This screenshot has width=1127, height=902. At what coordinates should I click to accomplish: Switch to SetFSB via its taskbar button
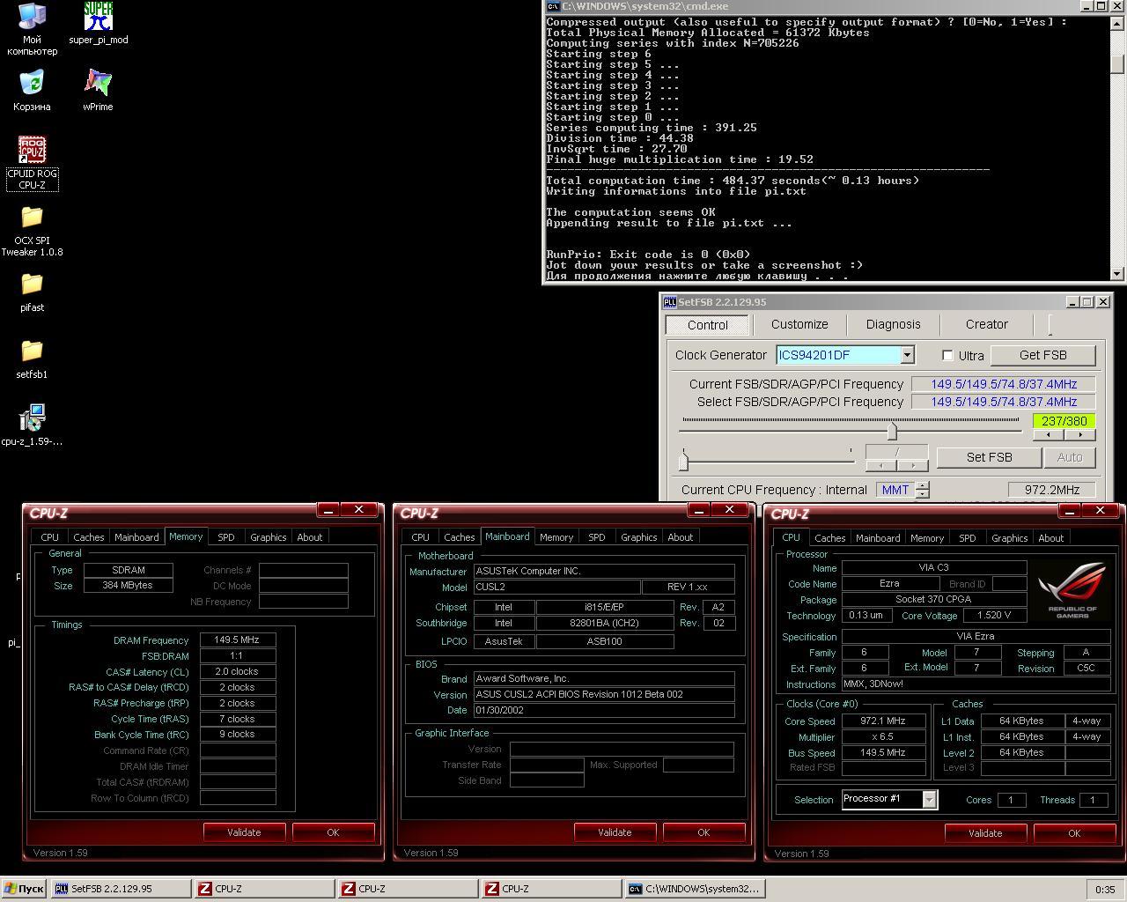click(x=121, y=889)
